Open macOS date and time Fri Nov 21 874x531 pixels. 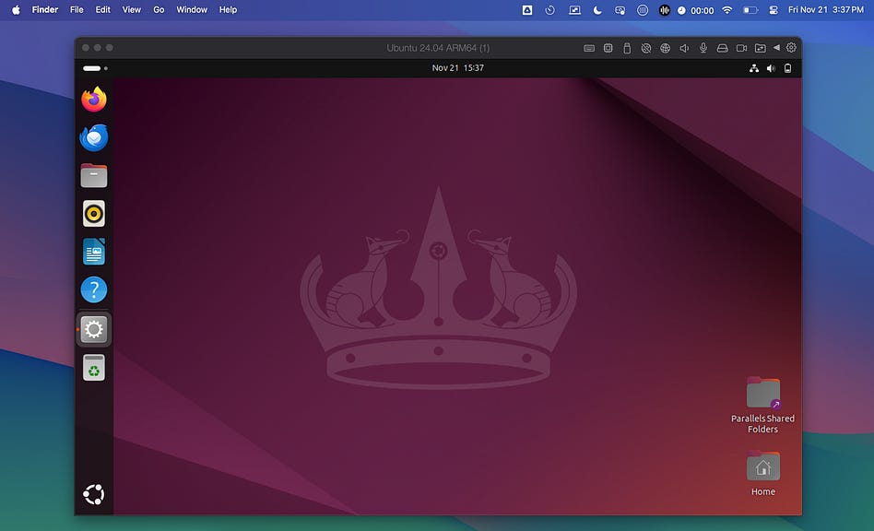(826, 10)
